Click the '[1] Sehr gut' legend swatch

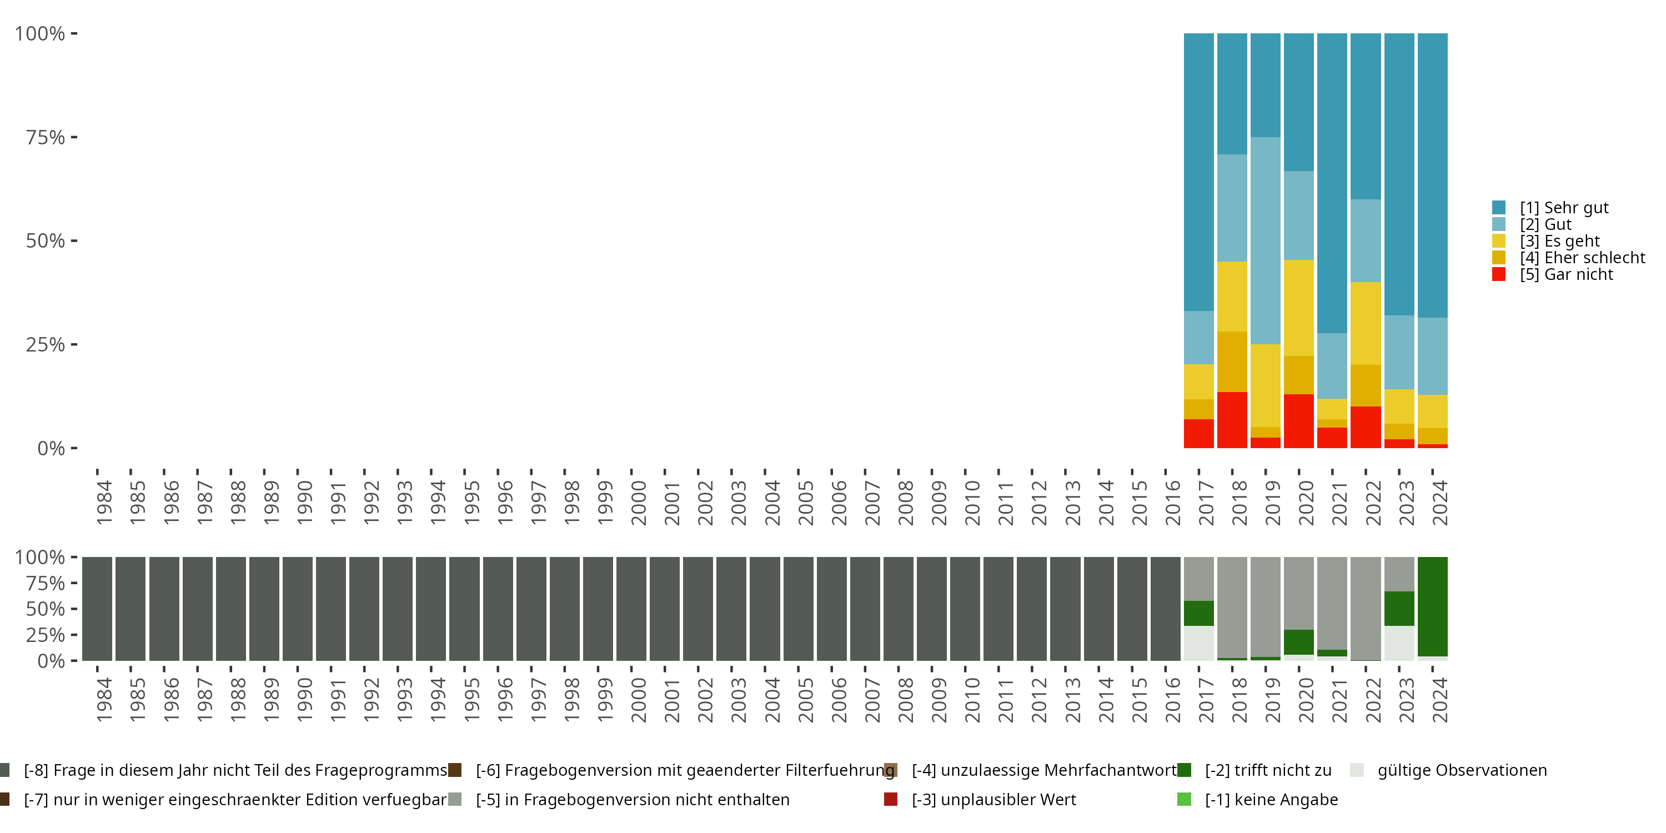(1498, 208)
